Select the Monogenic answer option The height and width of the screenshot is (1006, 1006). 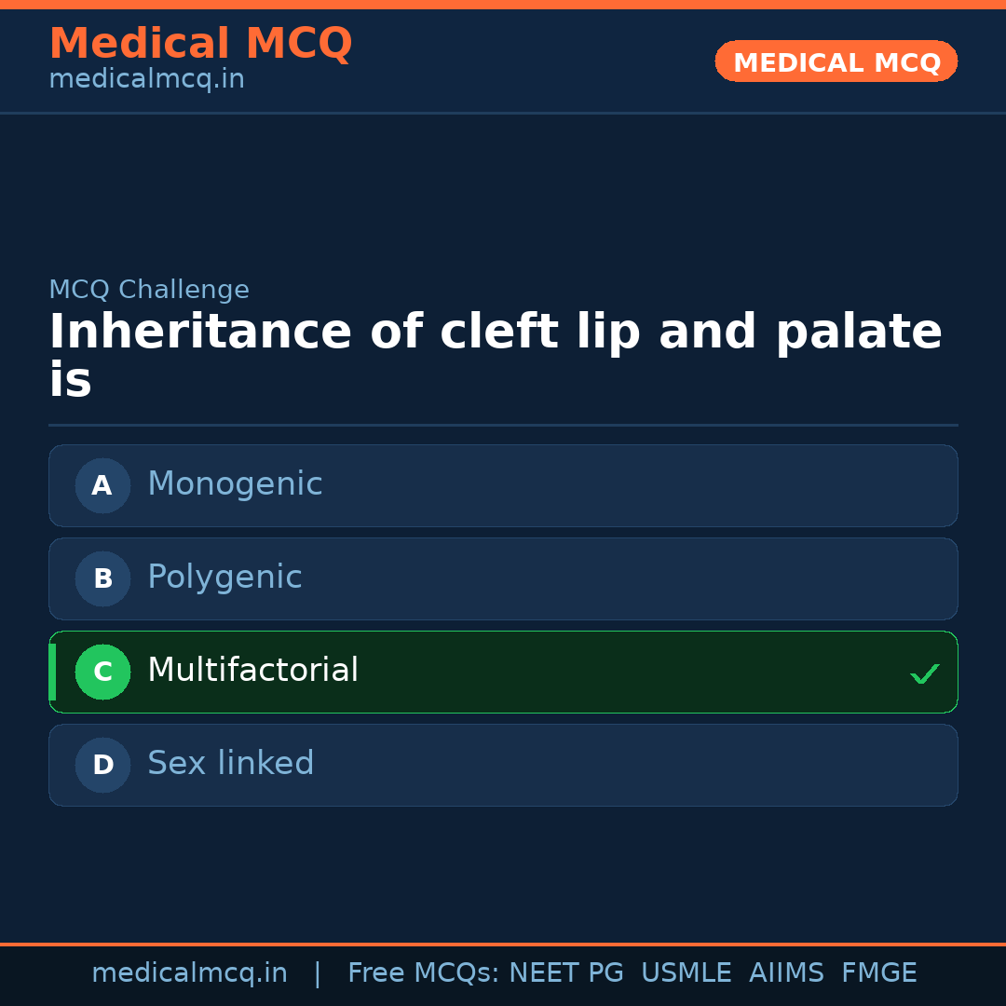coord(503,485)
